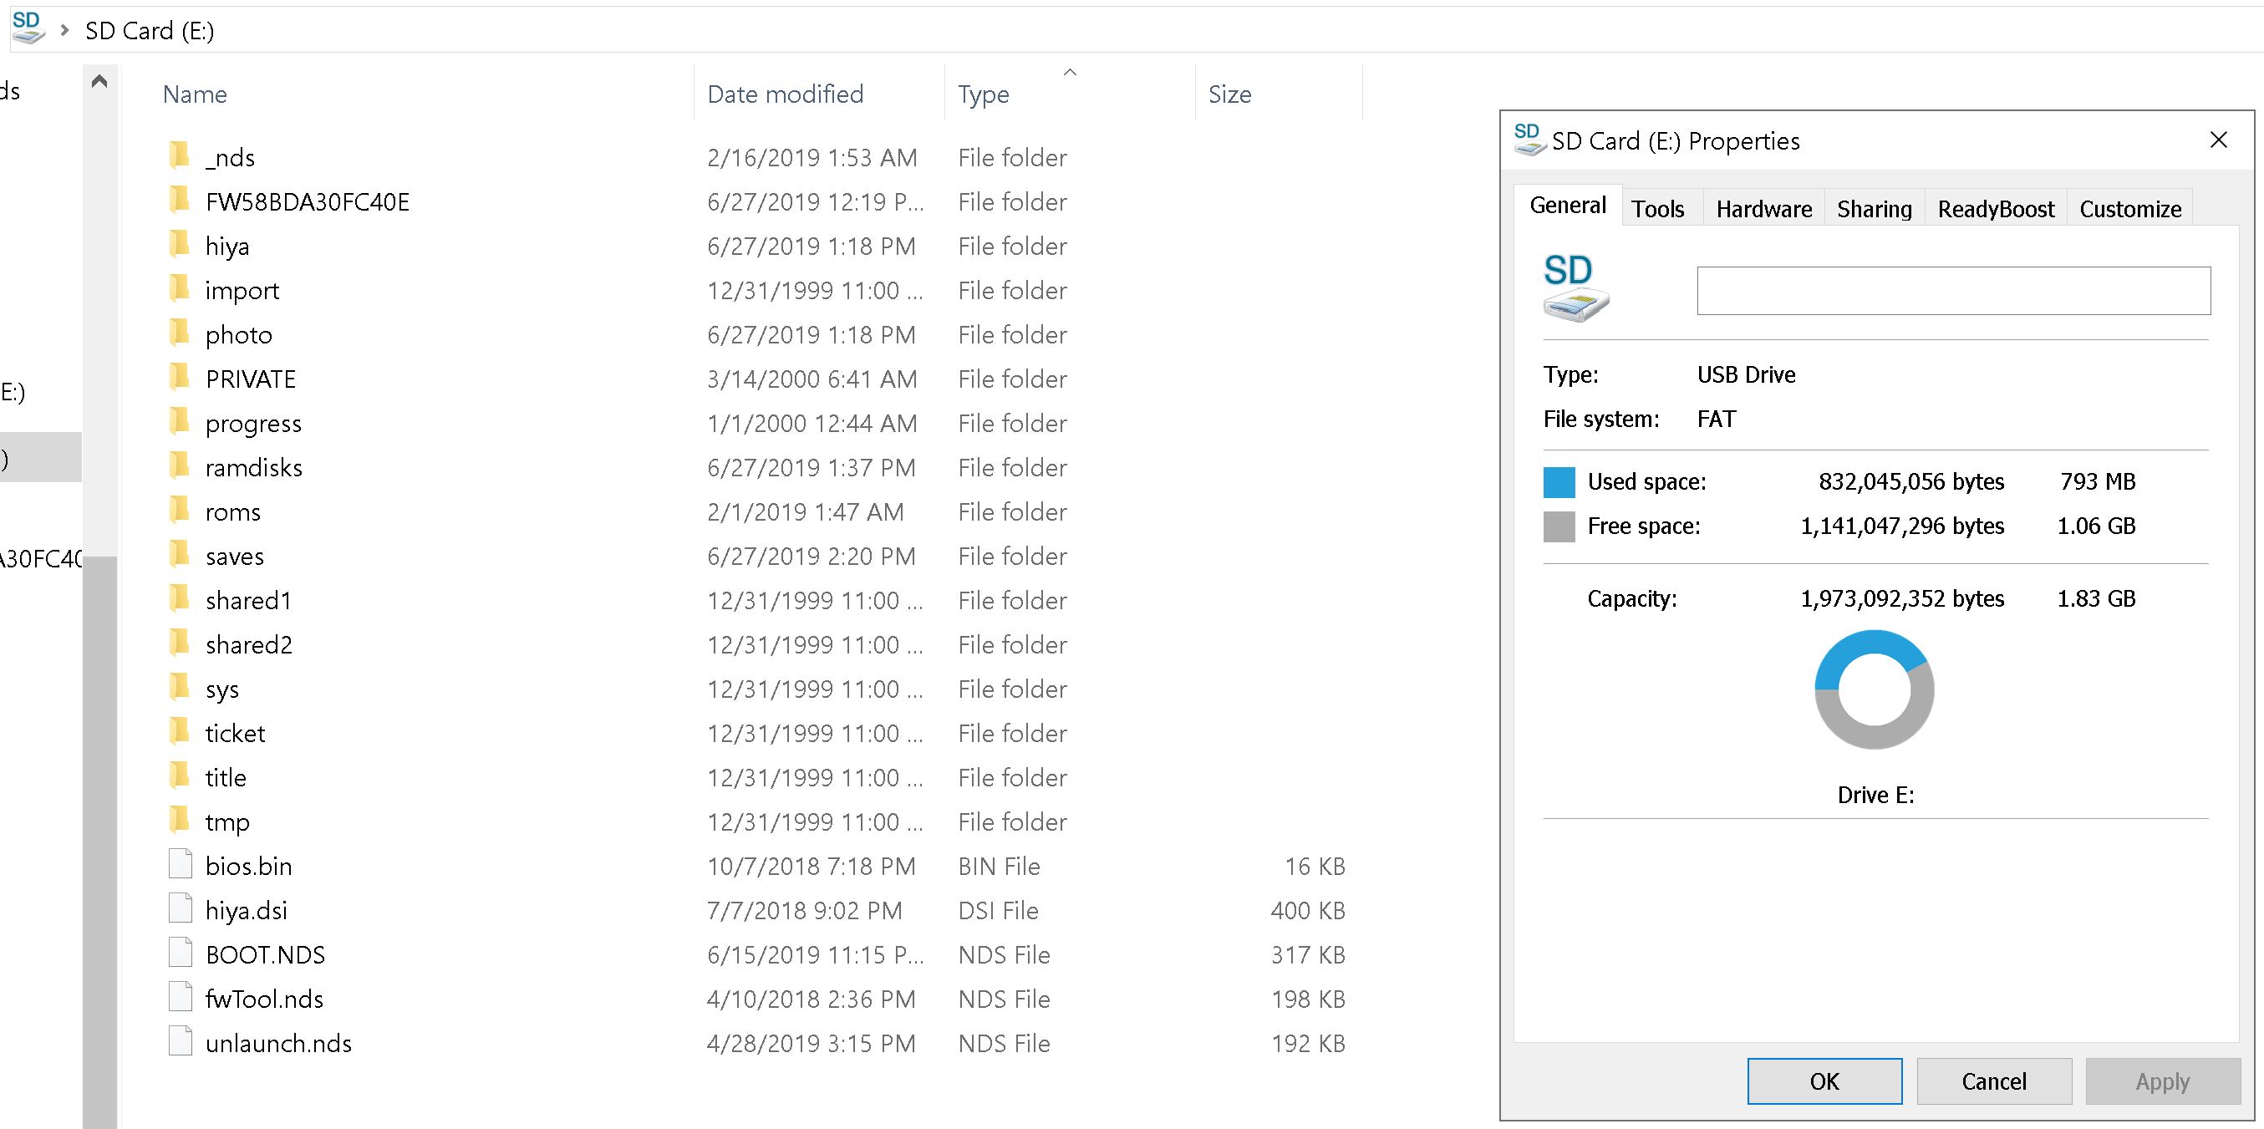The width and height of the screenshot is (2264, 1129).
Task: Click OK in the Properties dialog
Action: 1824,1081
